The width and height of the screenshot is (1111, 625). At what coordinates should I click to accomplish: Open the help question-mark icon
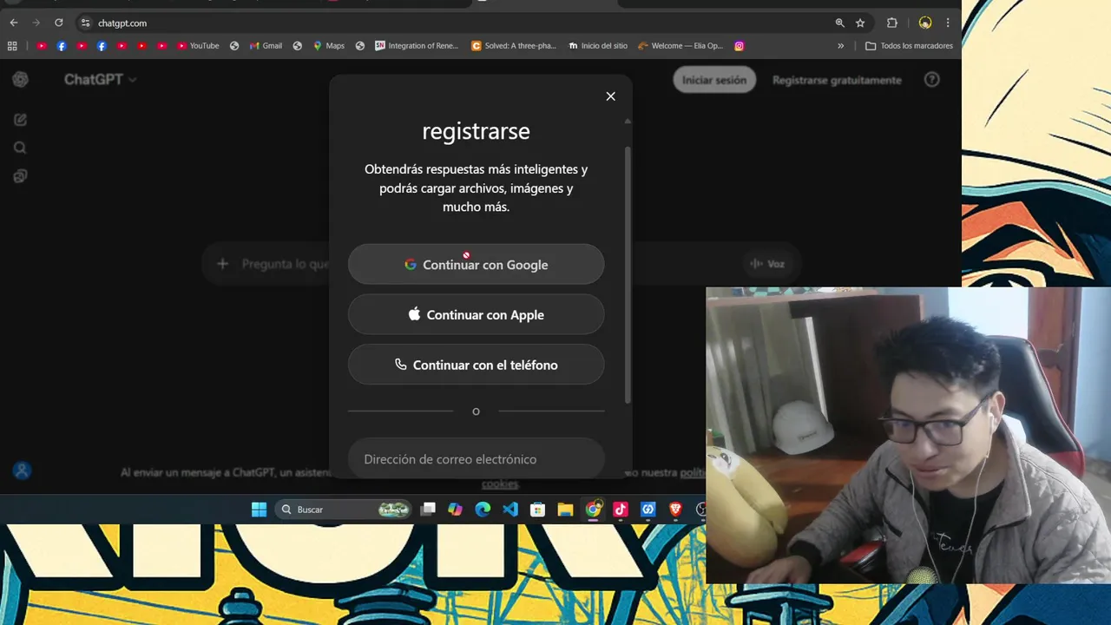[931, 80]
